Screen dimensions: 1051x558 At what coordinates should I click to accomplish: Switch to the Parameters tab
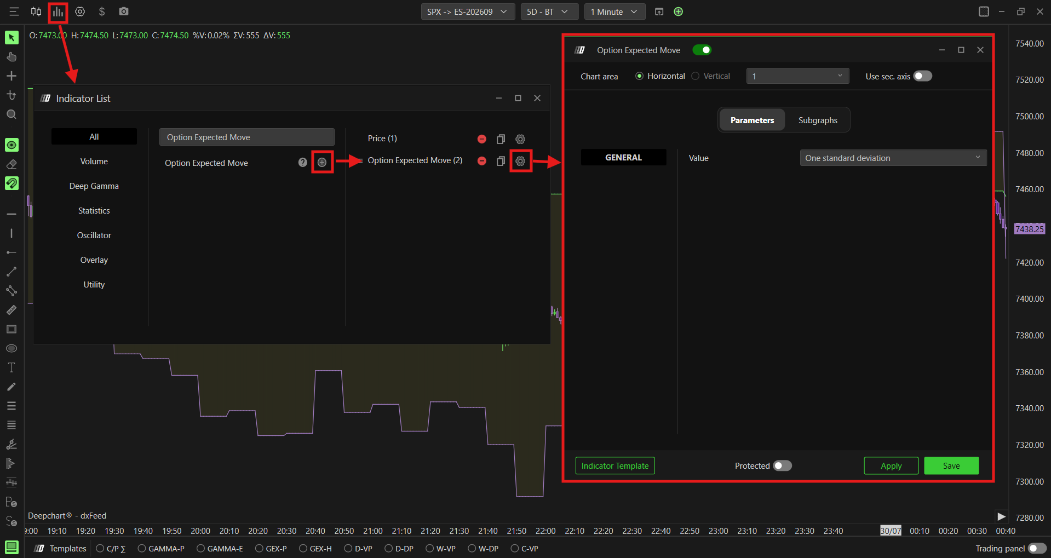point(752,120)
